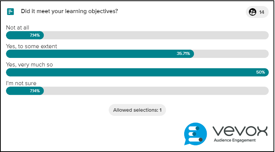Click the participants icon showing 14
Image resolution: width=275 pixels, height=152 pixels.
(x=253, y=12)
